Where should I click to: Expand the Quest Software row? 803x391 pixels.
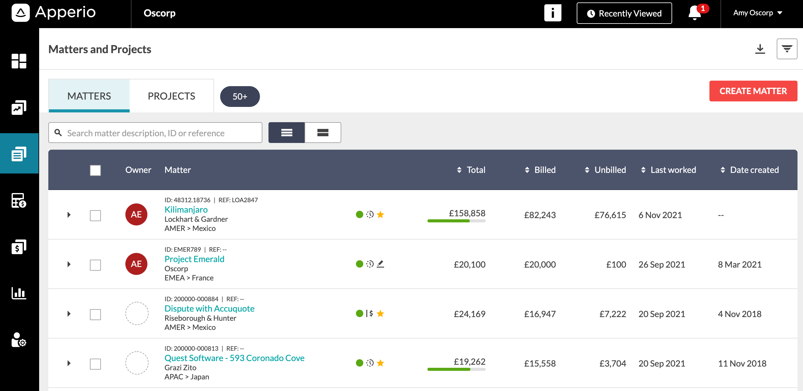click(69, 363)
